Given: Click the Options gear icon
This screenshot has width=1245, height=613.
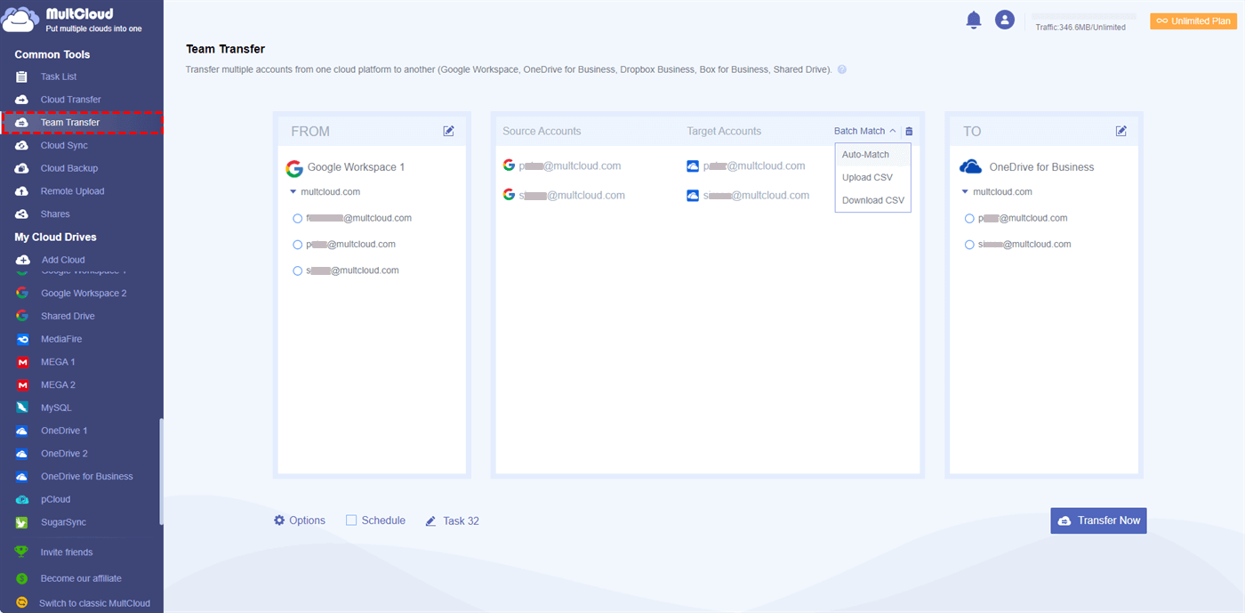Looking at the screenshot, I should (x=279, y=520).
